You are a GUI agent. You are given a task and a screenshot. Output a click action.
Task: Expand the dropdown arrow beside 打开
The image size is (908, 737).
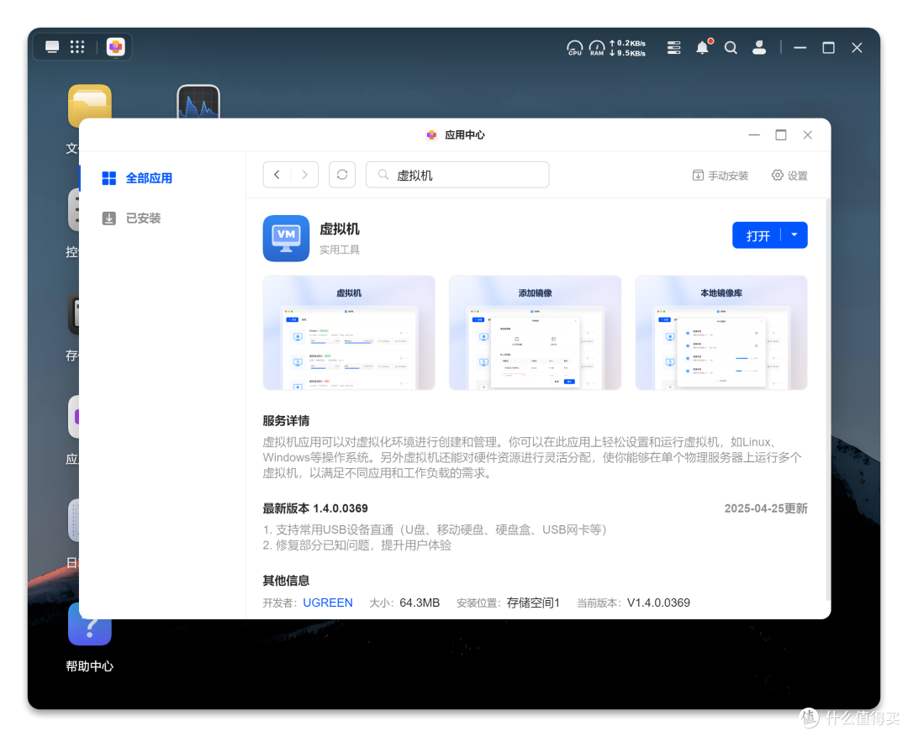795,235
